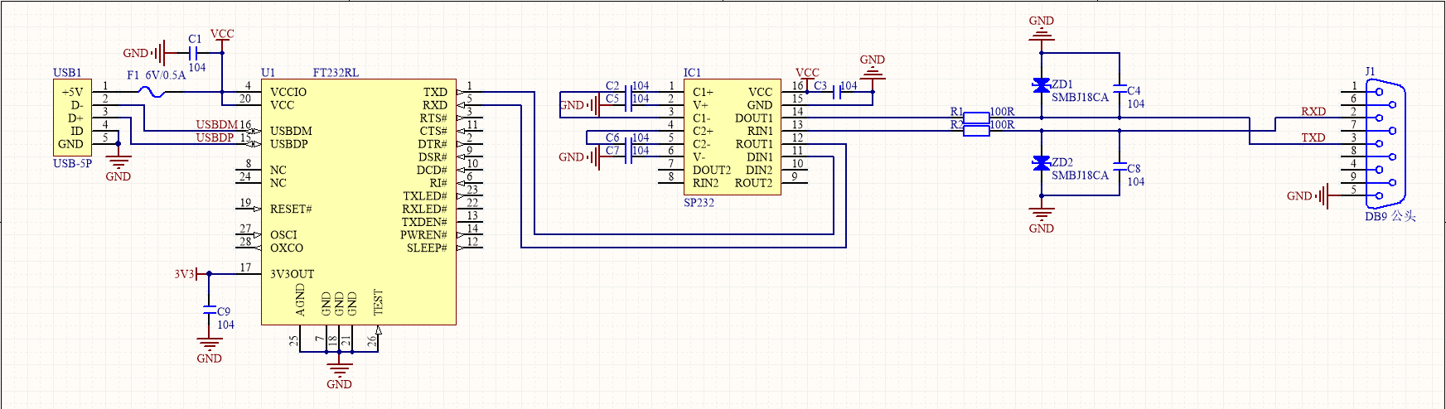Click the PWREN# pin name
The image size is (1446, 409).
pos(423,235)
